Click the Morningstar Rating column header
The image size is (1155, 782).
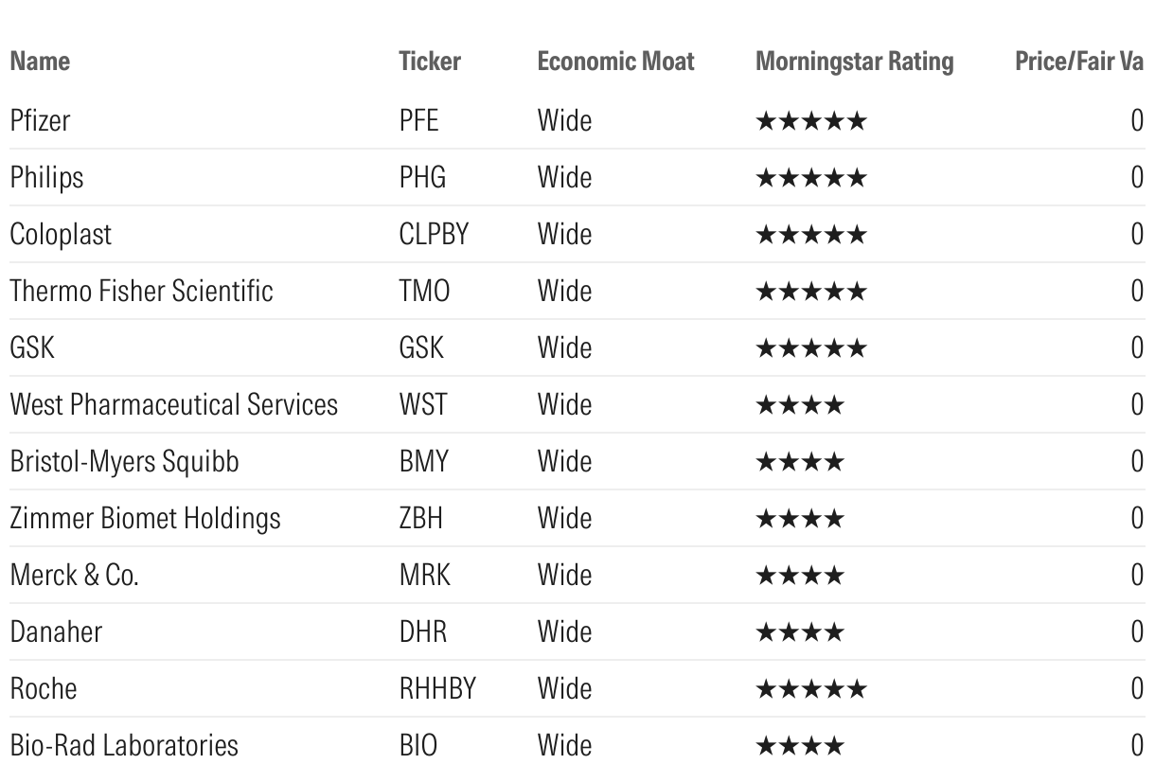pyautogui.click(x=855, y=62)
